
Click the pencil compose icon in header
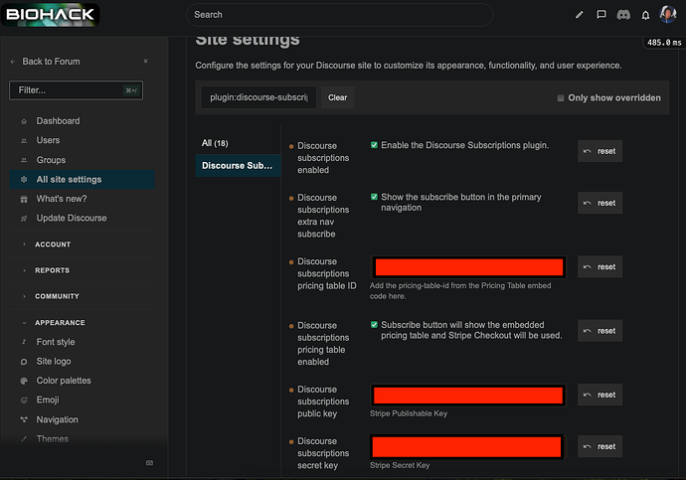point(580,15)
